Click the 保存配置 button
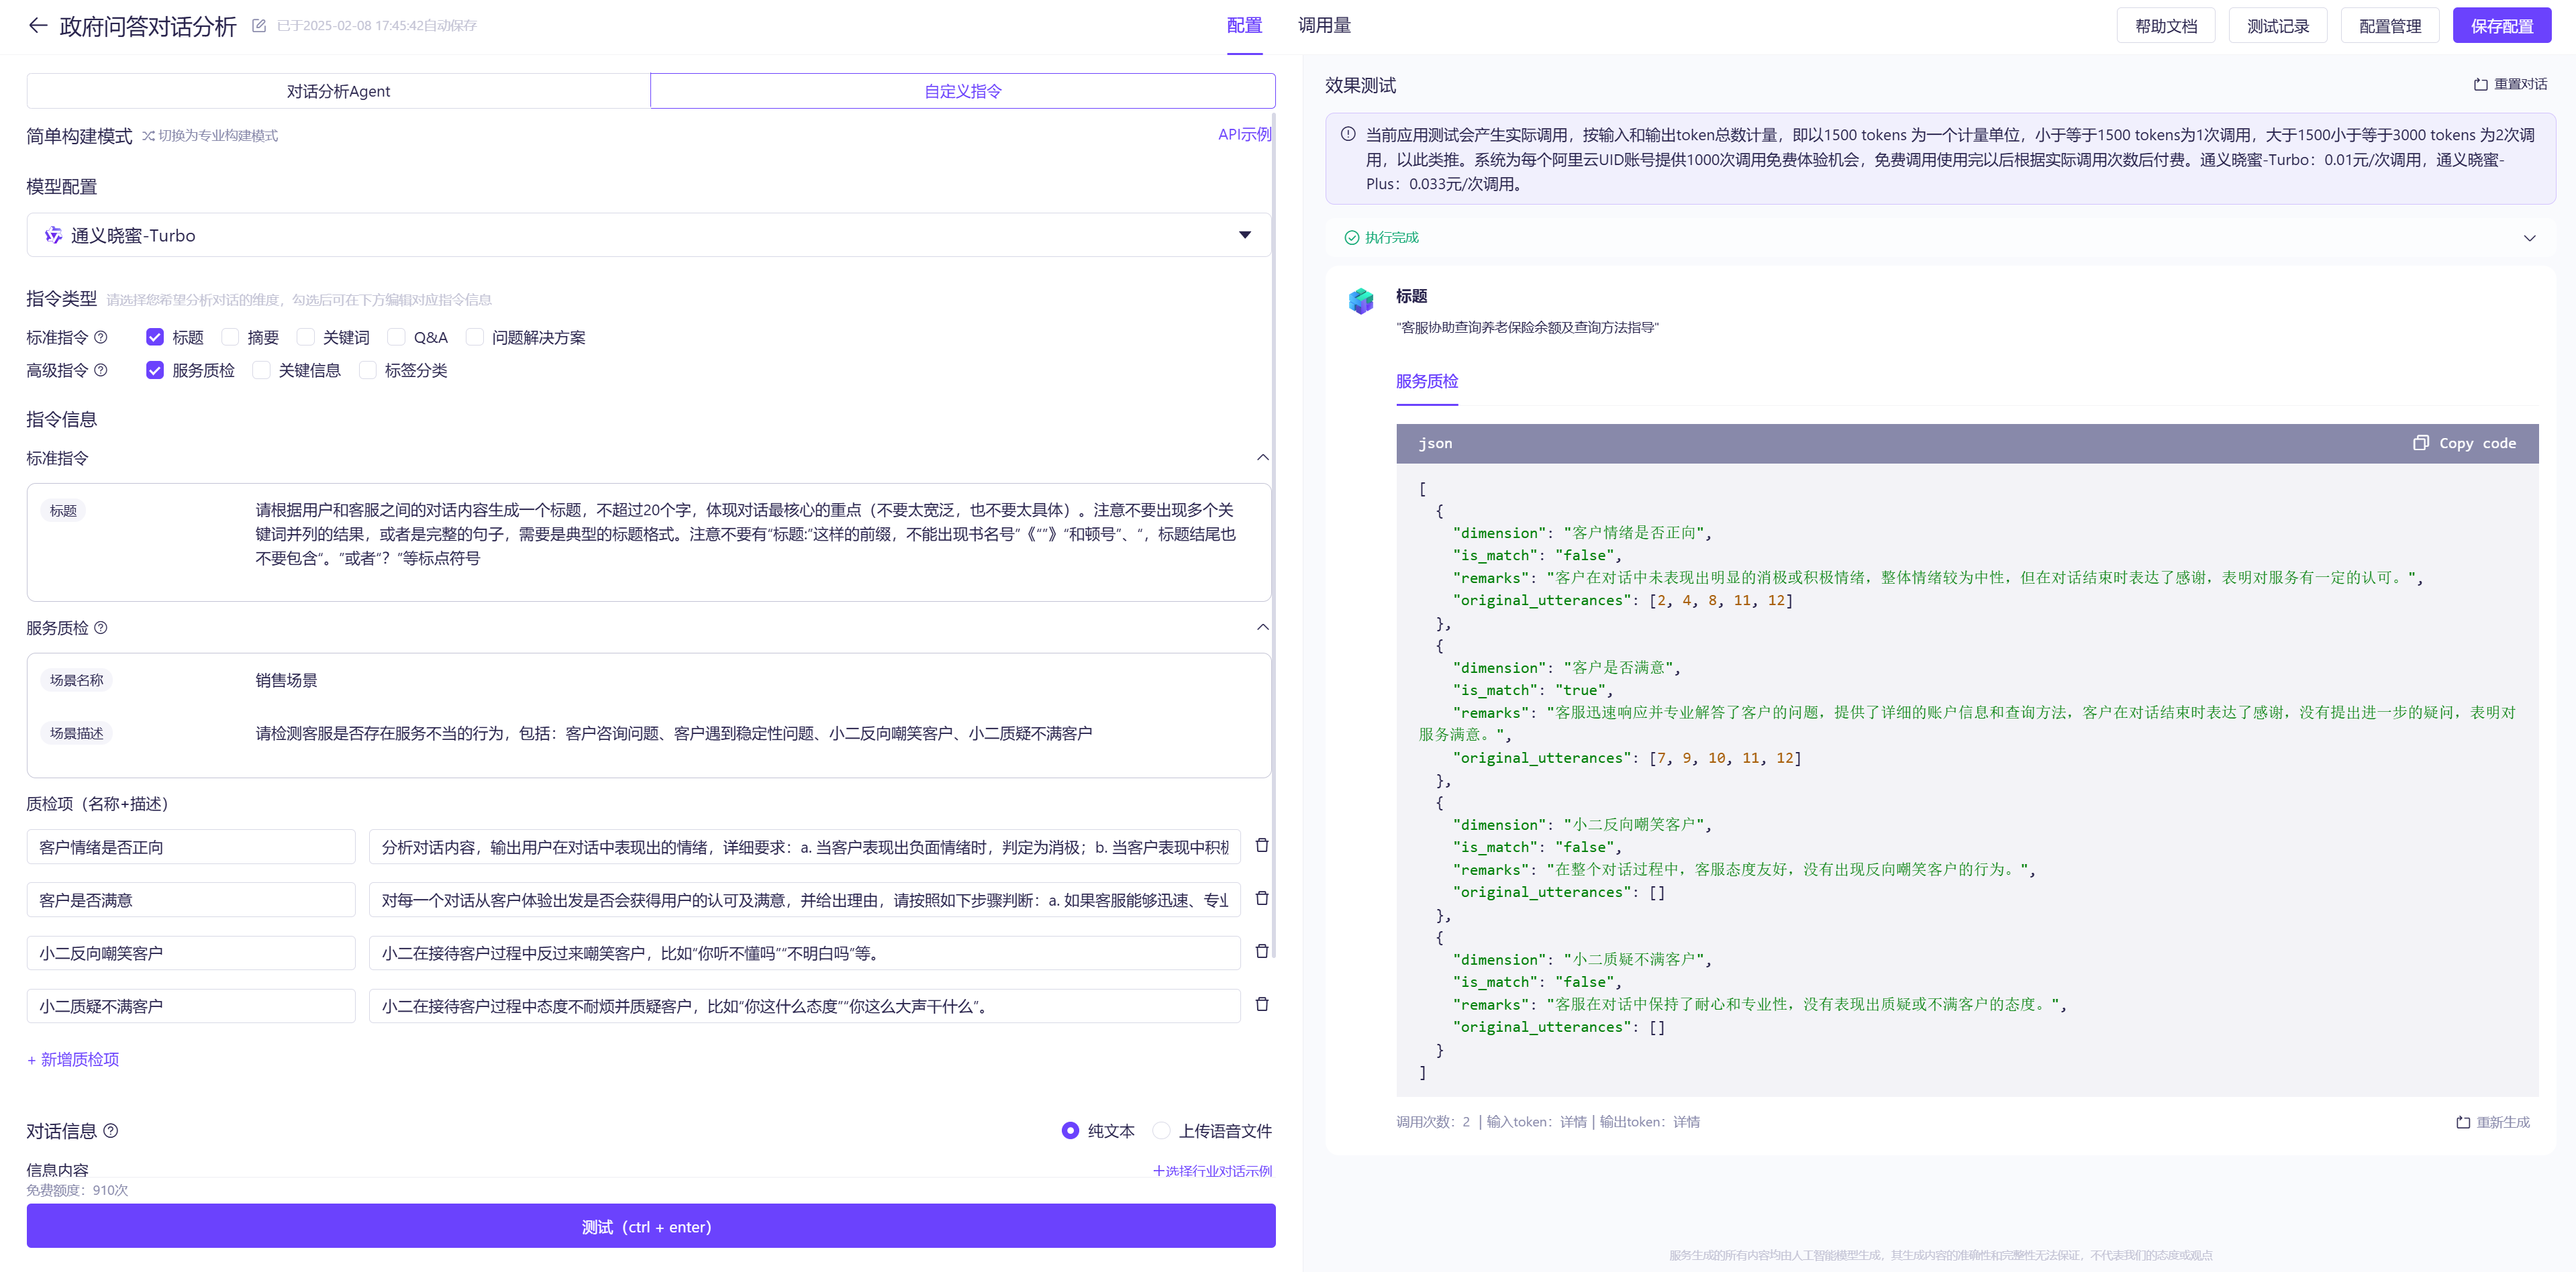The width and height of the screenshot is (2576, 1272). (2501, 26)
